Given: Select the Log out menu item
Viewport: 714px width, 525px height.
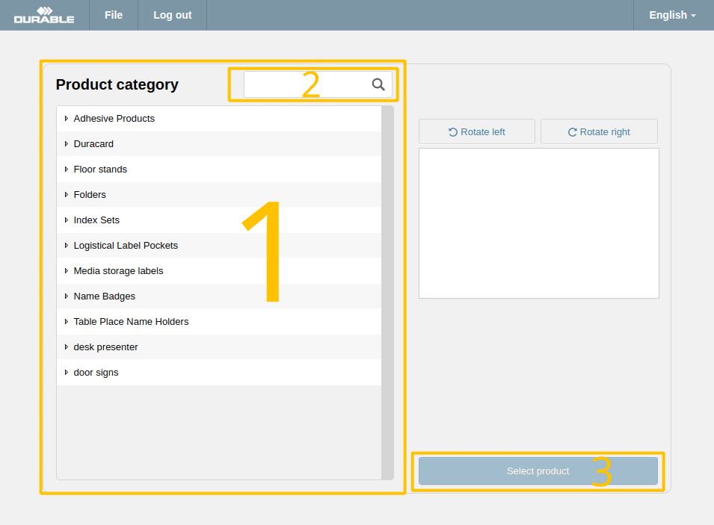Looking at the screenshot, I should pyautogui.click(x=172, y=15).
